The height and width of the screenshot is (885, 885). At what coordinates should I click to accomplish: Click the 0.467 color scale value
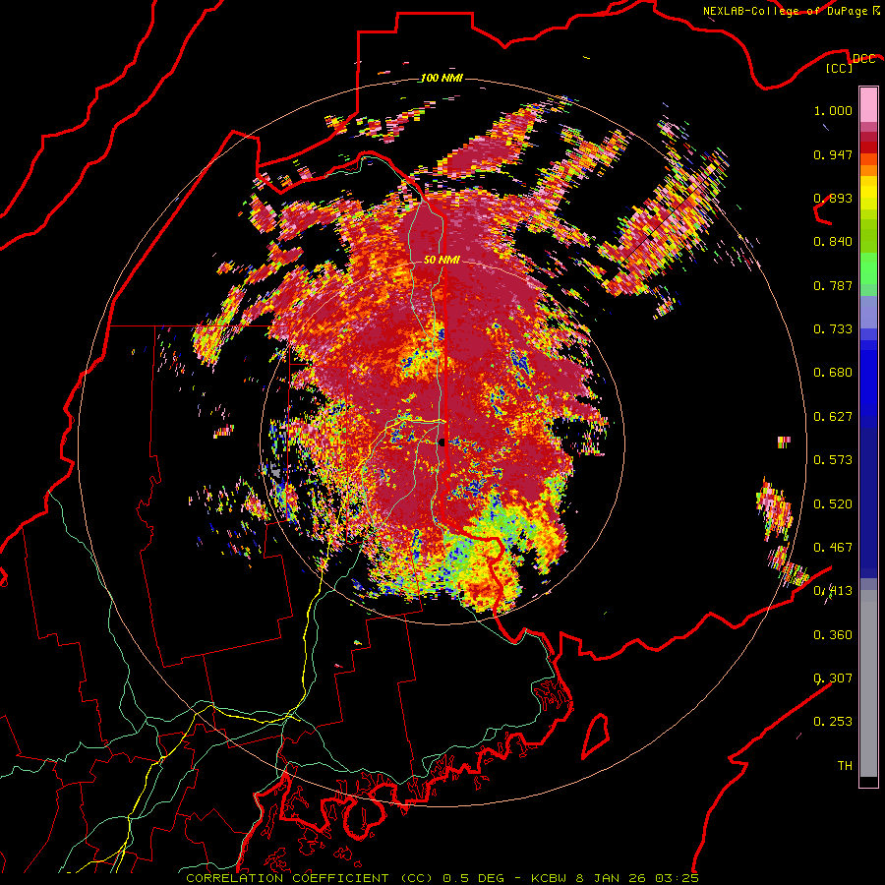click(x=833, y=548)
